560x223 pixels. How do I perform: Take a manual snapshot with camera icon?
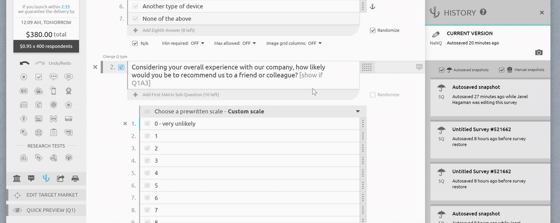539,52
